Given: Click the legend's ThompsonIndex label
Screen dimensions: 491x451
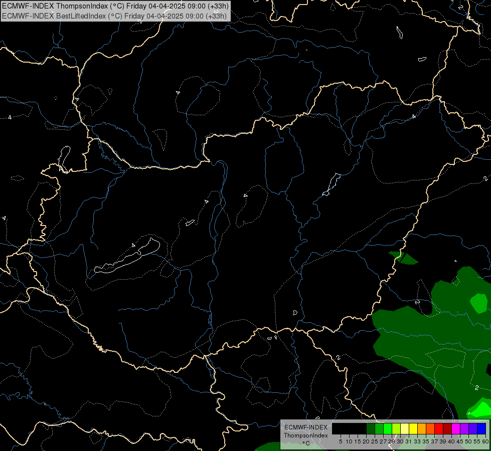Looking at the screenshot, I should (306, 435).
